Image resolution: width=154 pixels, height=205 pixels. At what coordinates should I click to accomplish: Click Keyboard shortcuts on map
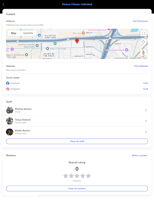(122, 58)
